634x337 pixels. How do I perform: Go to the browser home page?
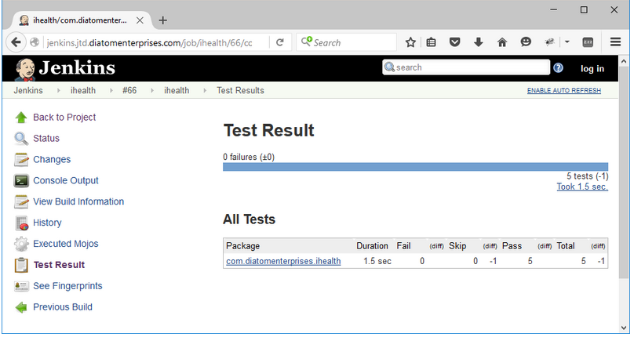pos(502,42)
